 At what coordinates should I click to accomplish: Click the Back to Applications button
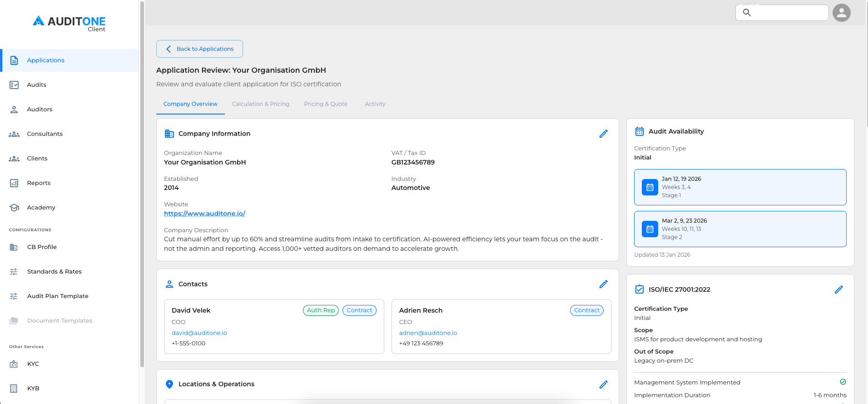tap(199, 49)
